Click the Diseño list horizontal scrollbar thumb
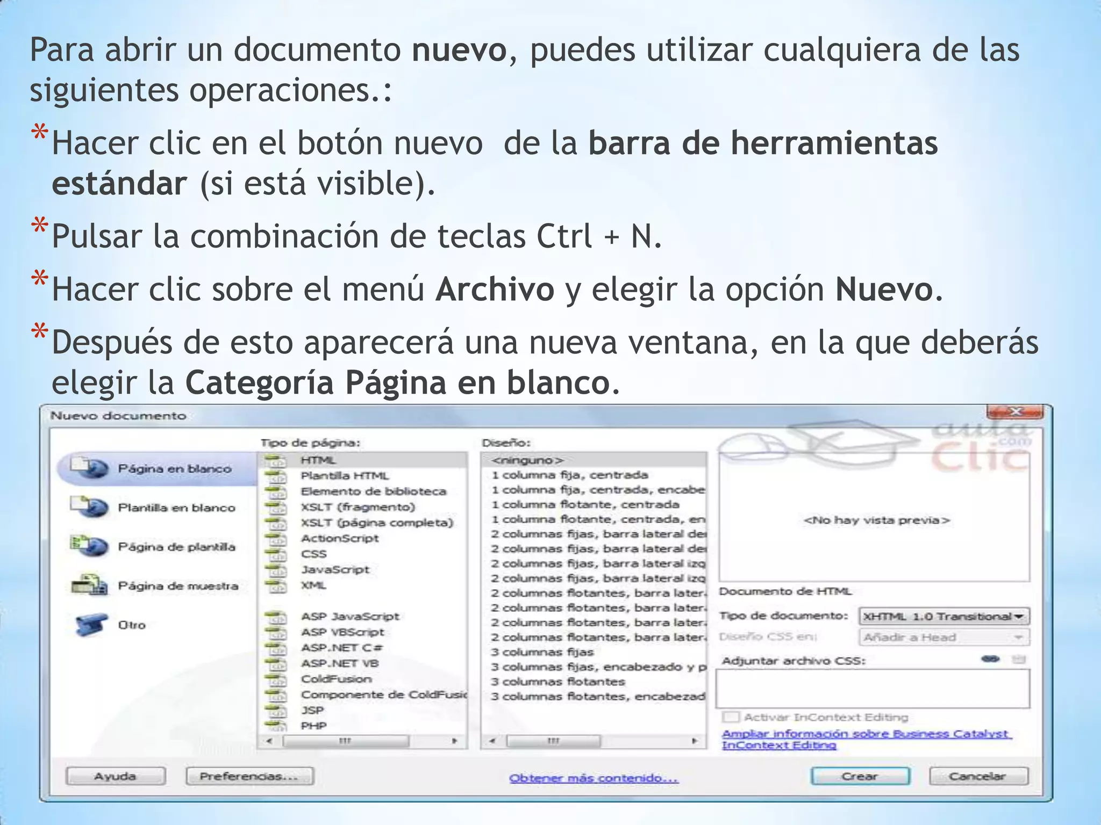Image resolution: width=1101 pixels, height=825 pixels. (553, 741)
